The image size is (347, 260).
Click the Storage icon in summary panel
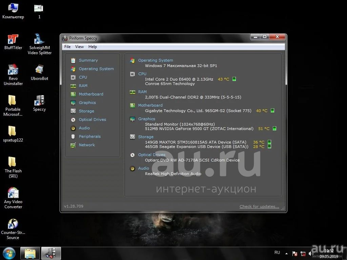point(132,137)
